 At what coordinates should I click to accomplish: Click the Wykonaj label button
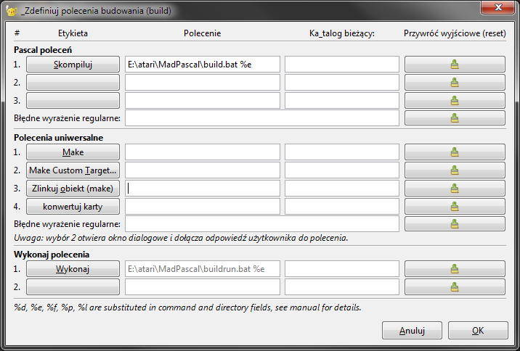click(73, 269)
